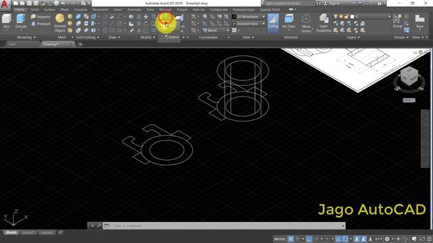Open the Surface ribbon tab
This screenshot has width=433, height=243.
tap(49, 9)
